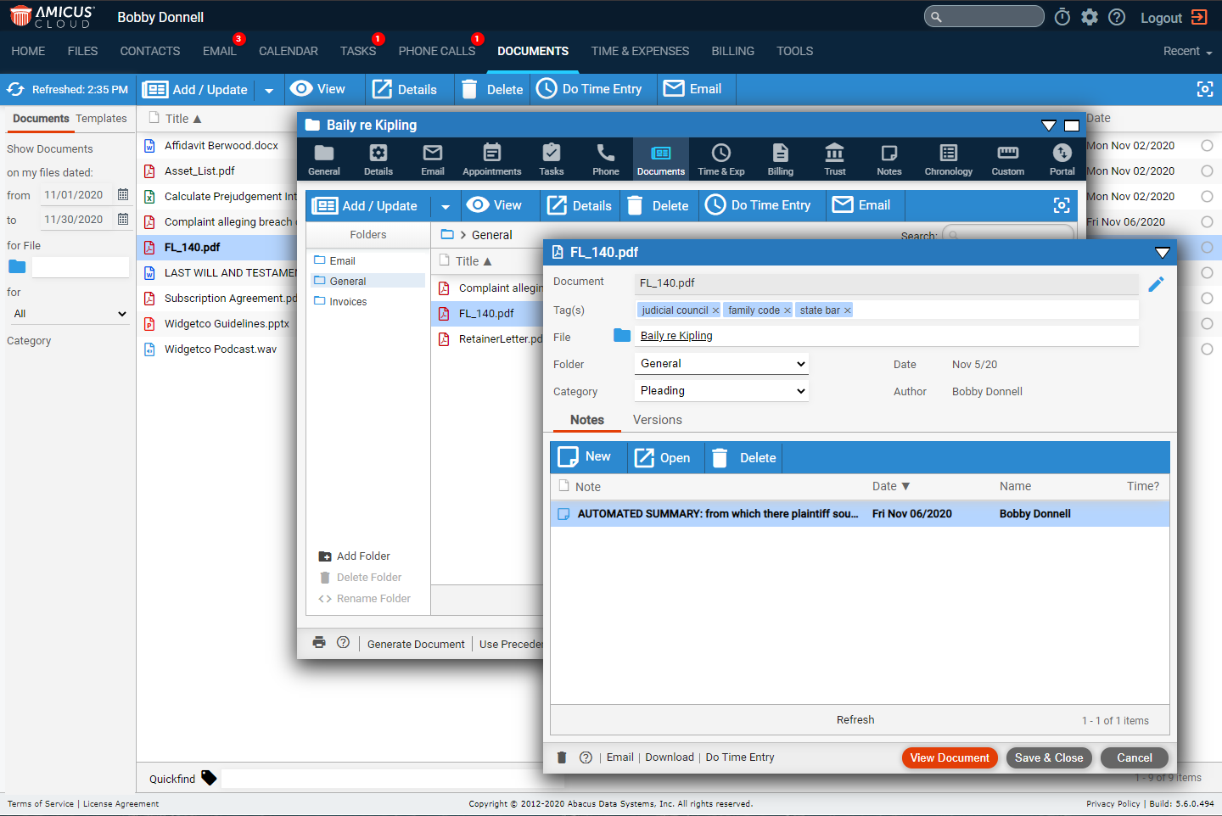Go to the CALENDAR menu
This screenshot has height=816, width=1222.
pos(289,51)
